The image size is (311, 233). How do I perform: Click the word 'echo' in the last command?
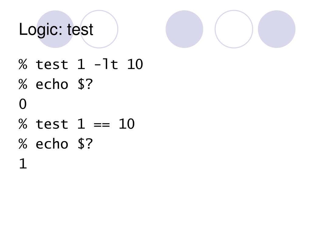[x=52, y=144]
